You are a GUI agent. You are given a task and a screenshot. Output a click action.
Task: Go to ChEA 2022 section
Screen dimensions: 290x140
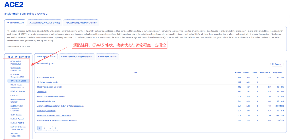click(15, 95)
